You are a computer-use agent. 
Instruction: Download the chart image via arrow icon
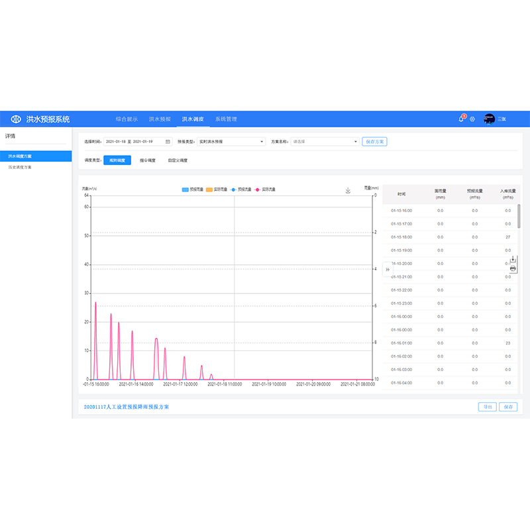point(348,190)
